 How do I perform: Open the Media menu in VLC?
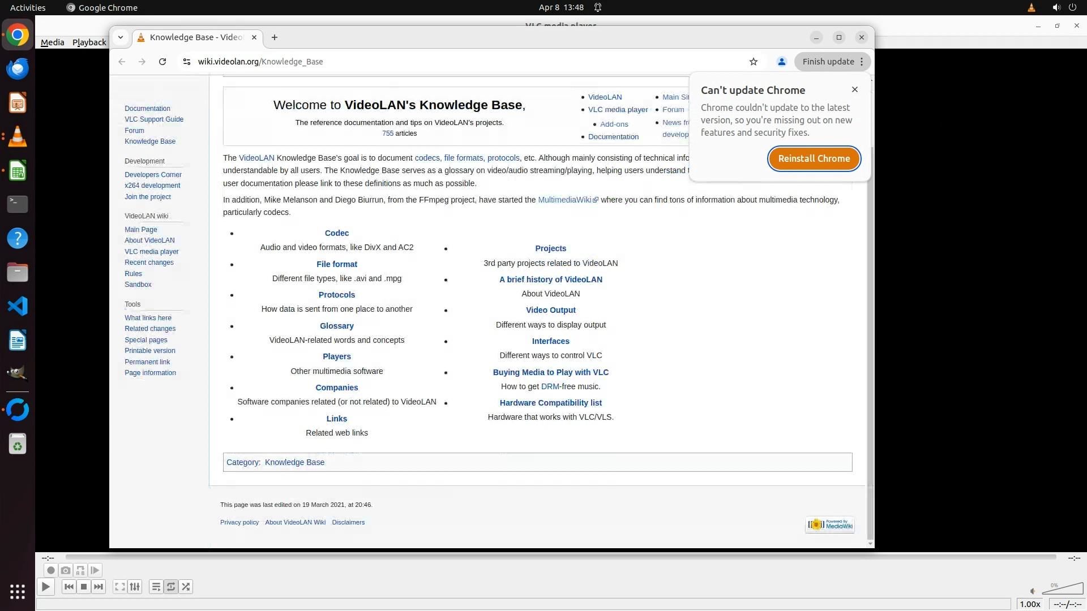click(52, 42)
